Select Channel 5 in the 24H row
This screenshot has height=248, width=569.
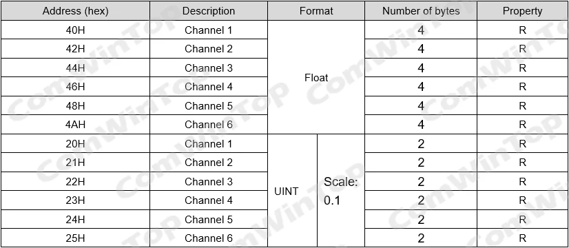tap(209, 219)
